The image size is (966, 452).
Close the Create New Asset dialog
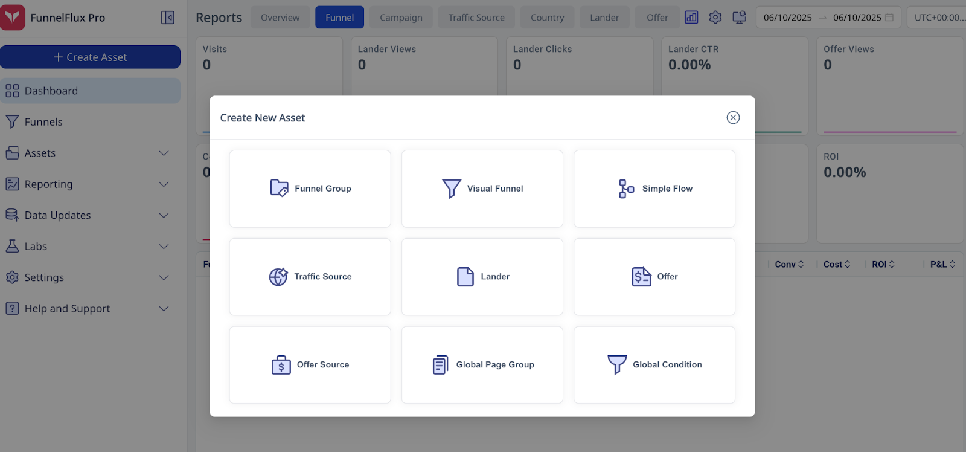tap(733, 118)
